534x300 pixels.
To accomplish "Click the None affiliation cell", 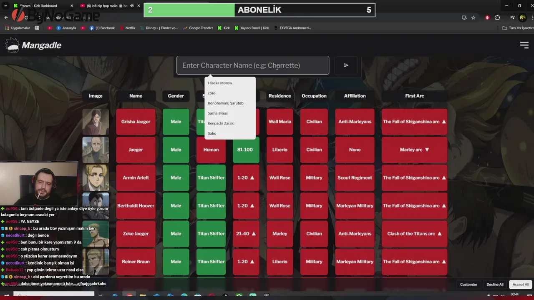I will [x=355, y=150].
